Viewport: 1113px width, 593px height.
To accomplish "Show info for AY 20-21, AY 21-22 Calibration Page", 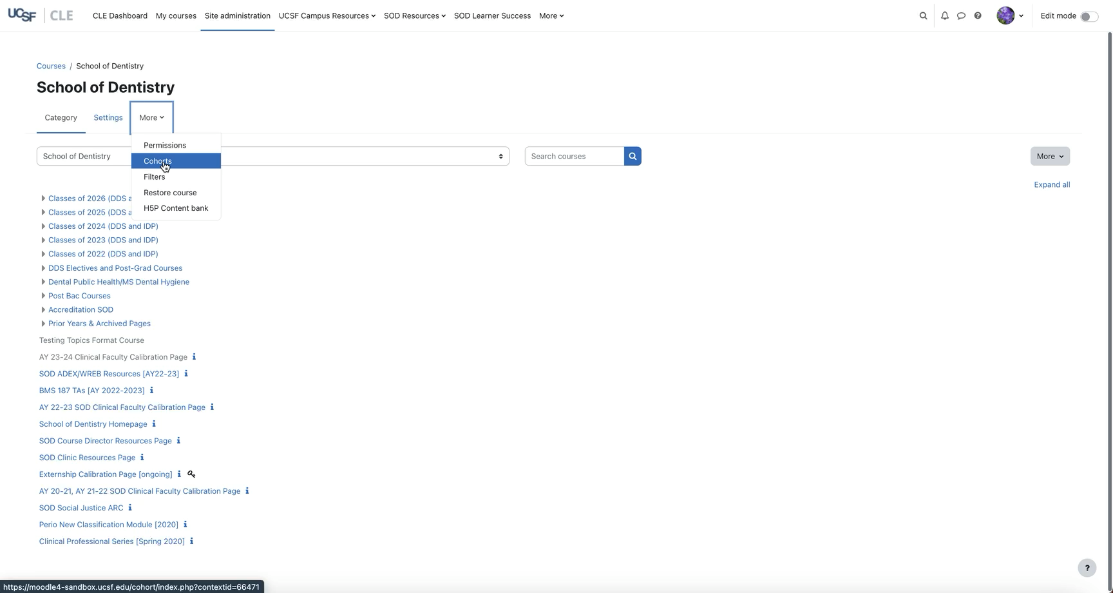I will point(247,491).
